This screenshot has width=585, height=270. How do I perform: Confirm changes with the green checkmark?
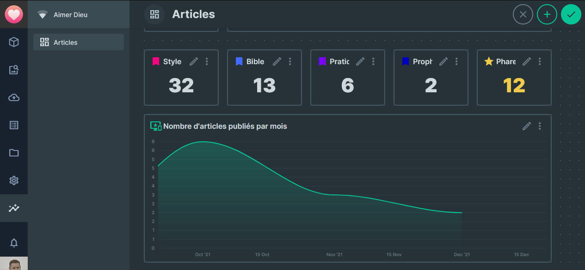[571, 14]
